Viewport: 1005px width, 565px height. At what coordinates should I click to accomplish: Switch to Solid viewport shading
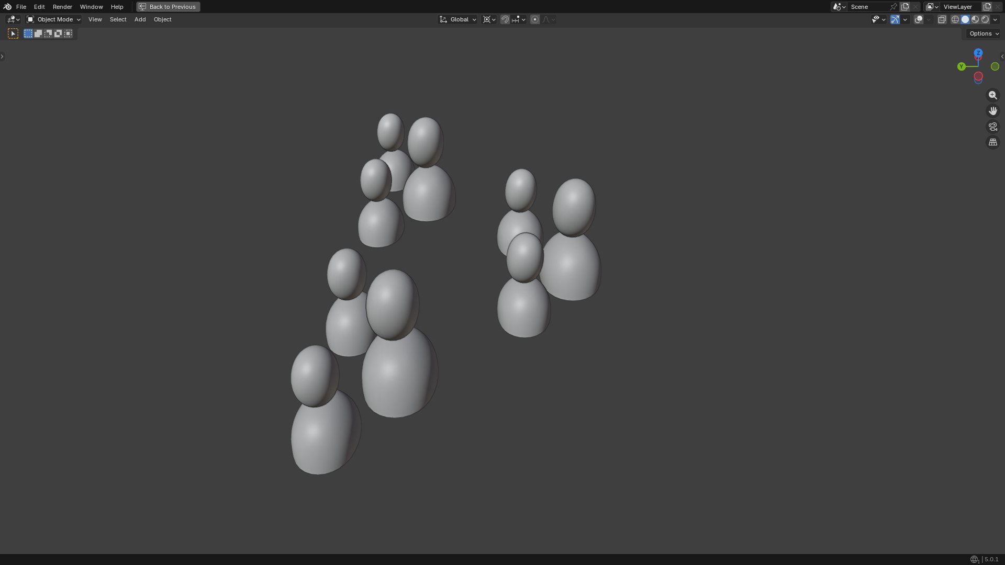[965, 19]
